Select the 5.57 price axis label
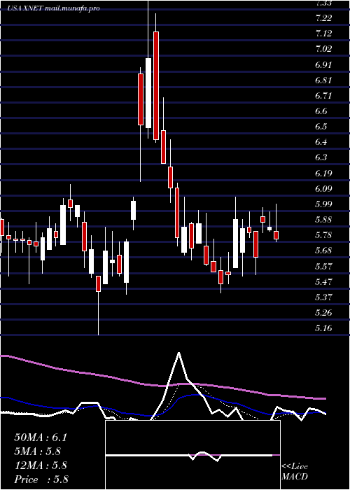The height and width of the screenshot is (490, 350). click(x=323, y=267)
